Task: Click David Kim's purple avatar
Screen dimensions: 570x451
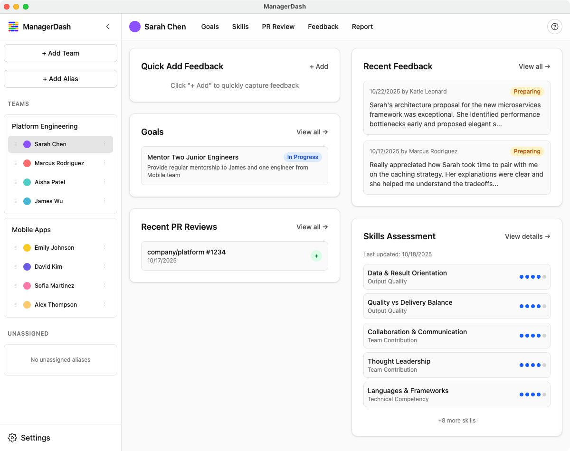Action: [x=28, y=266]
